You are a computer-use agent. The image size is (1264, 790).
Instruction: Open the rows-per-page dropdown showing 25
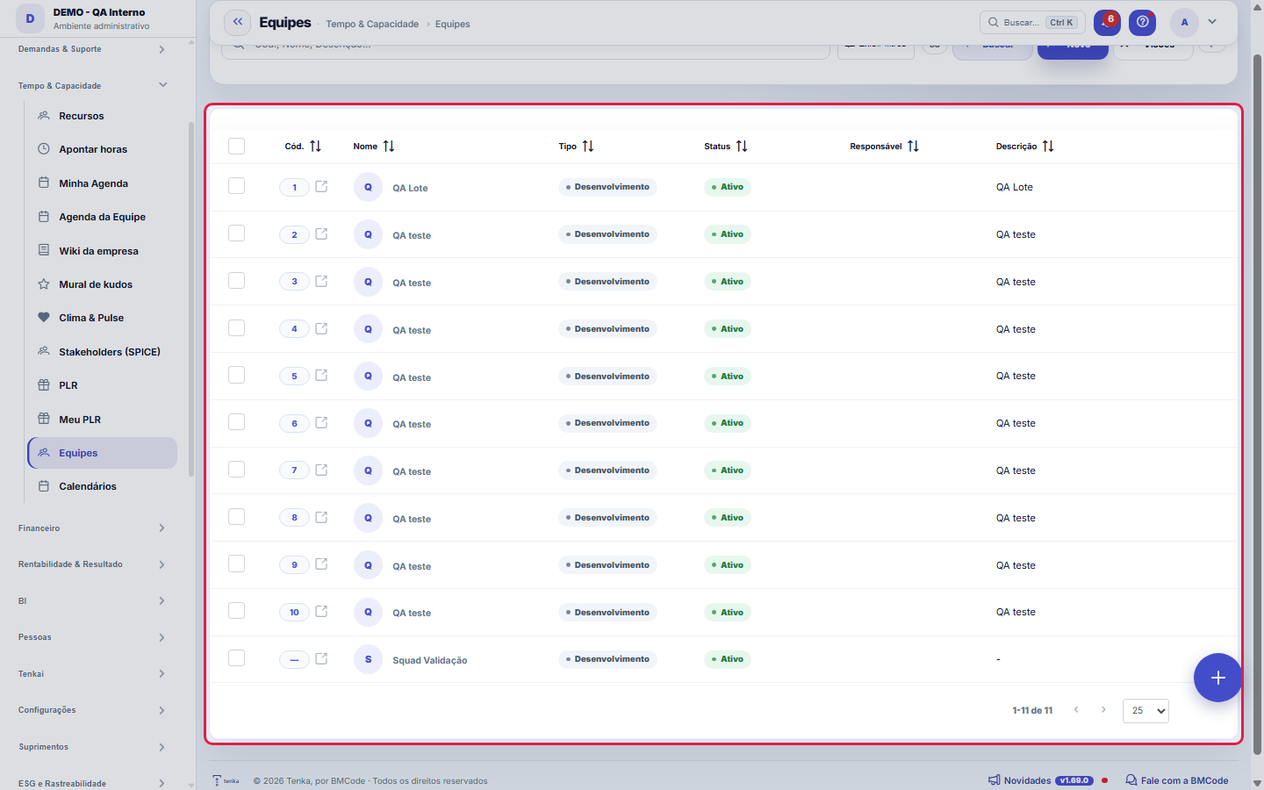point(1145,711)
